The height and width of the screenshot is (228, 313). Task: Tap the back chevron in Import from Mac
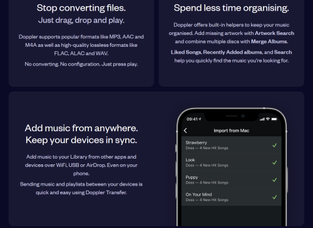coord(185,131)
